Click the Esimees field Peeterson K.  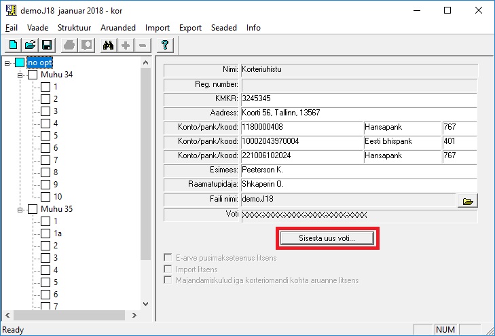click(x=360, y=170)
